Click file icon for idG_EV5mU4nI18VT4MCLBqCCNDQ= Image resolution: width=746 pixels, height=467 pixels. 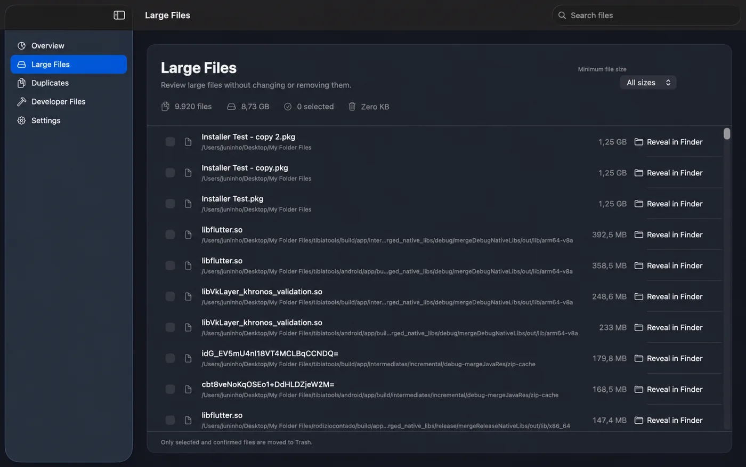click(x=188, y=358)
